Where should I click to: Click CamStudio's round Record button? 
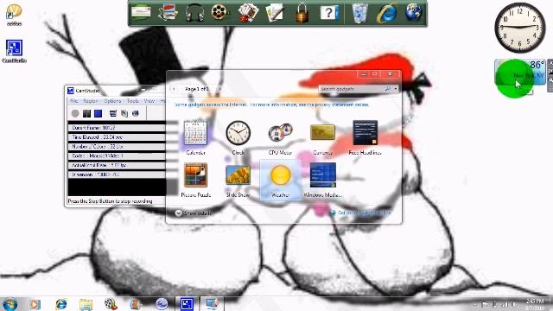(x=75, y=113)
